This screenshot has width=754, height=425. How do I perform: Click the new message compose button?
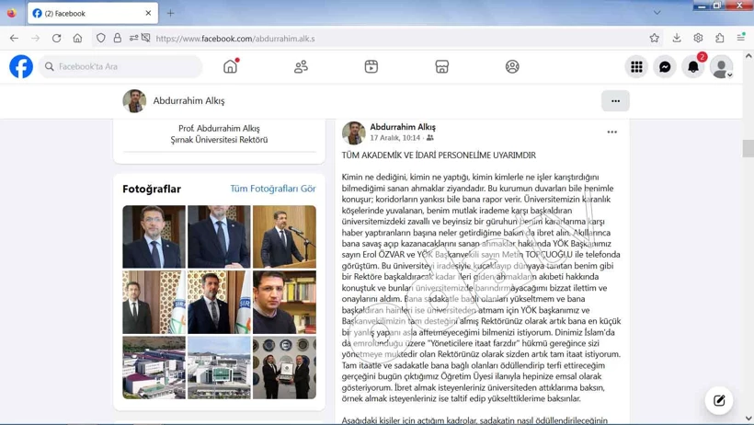[719, 400]
